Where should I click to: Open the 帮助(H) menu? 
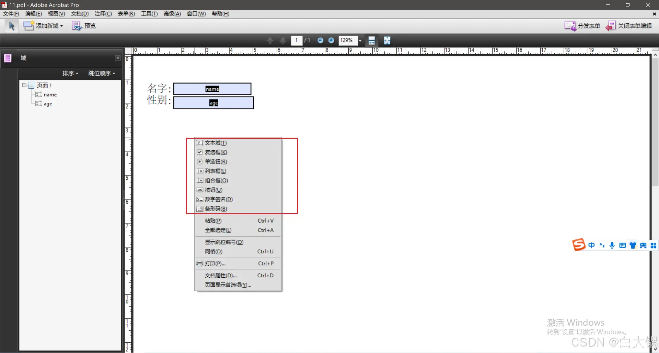point(220,14)
